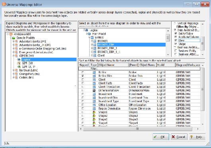211x148 pixels.
Task: Expand the BROKER_DIM entity node
Action: (x=92, y=45)
